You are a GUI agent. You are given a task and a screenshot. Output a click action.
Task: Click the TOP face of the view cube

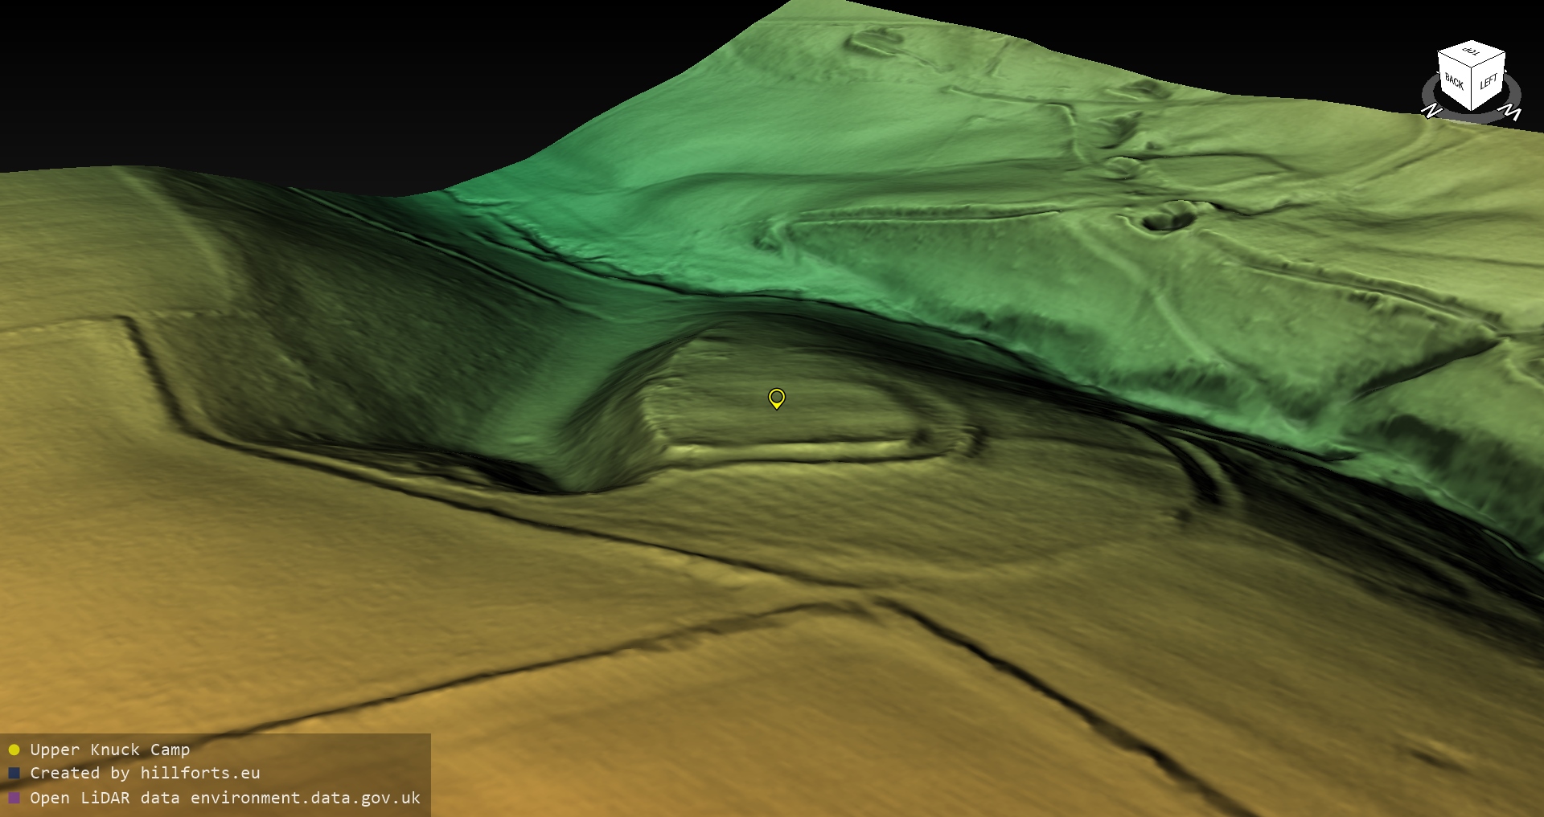pyautogui.click(x=1472, y=53)
